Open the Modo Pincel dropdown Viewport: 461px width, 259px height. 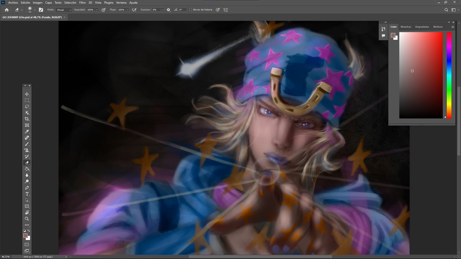64,10
